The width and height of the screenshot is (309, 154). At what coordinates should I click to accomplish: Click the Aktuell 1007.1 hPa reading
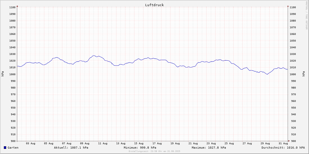pyautogui.click(x=71, y=148)
